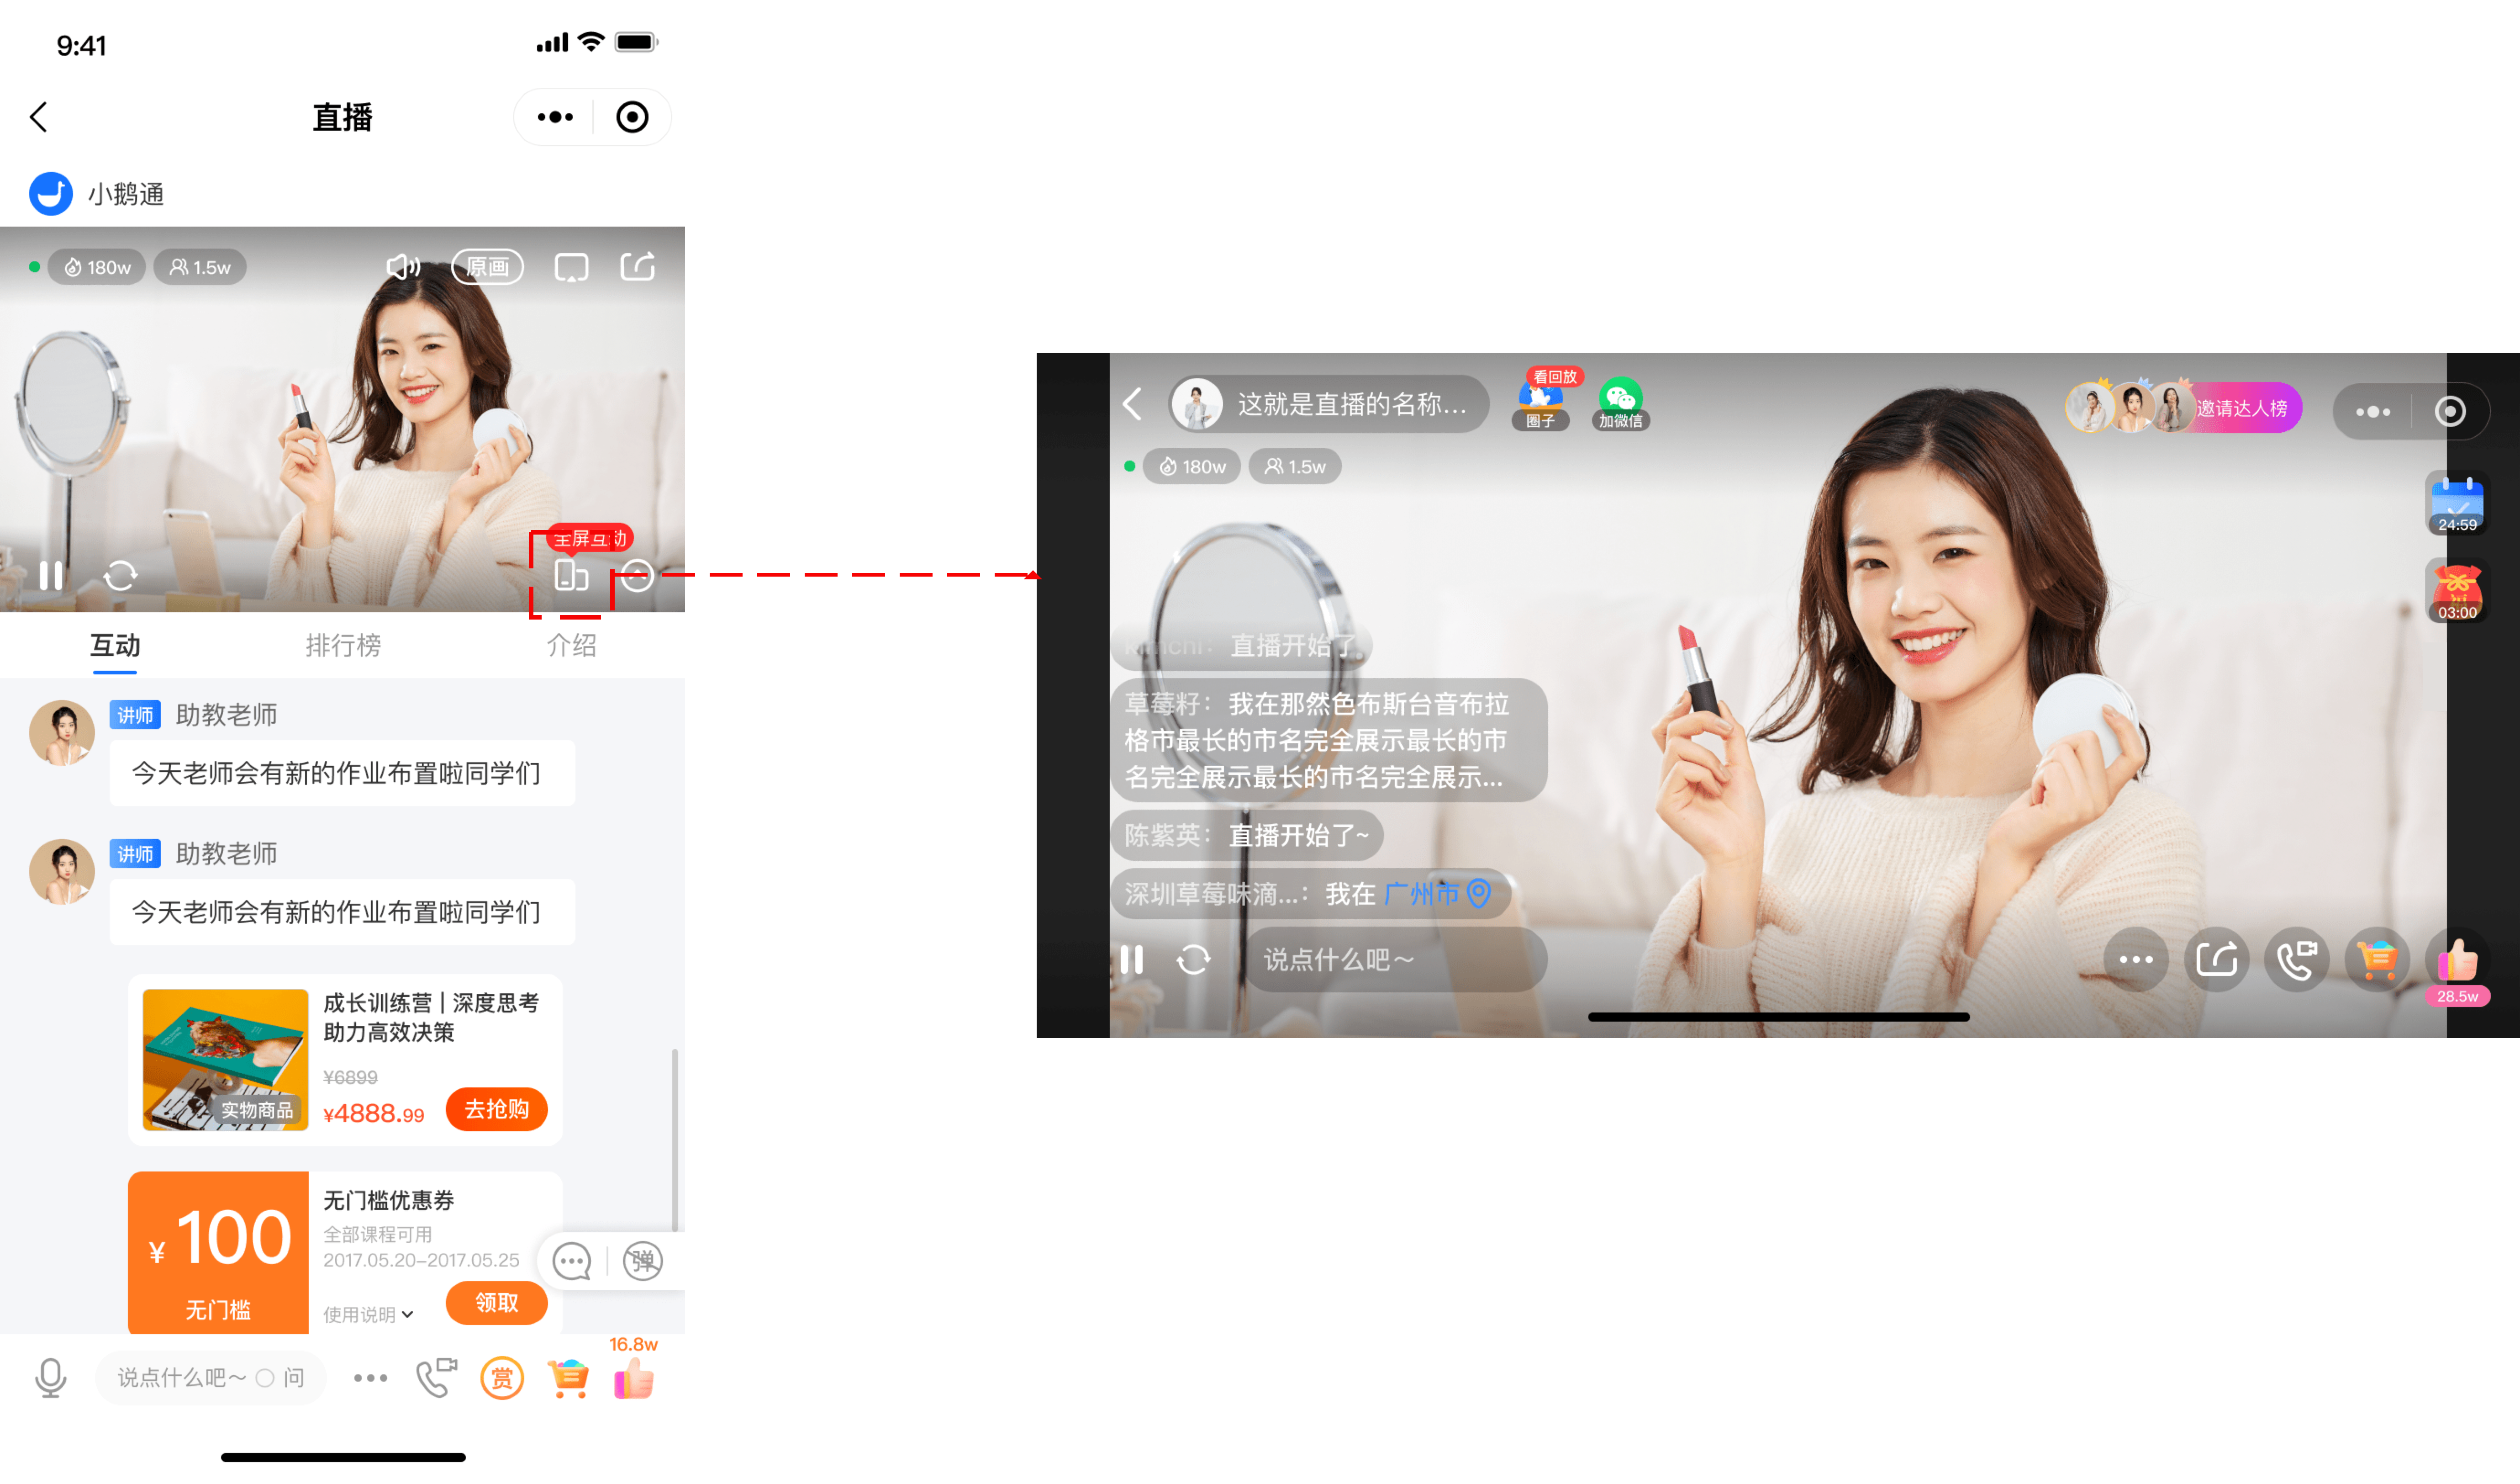The height and width of the screenshot is (1484, 2520).
Task: Tap the 1.5w viewers badge in landscape view
Action: 1295,466
